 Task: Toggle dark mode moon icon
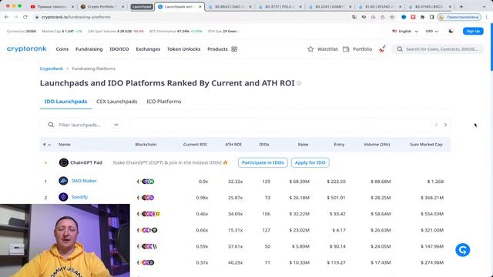click(x=451, y=31)
